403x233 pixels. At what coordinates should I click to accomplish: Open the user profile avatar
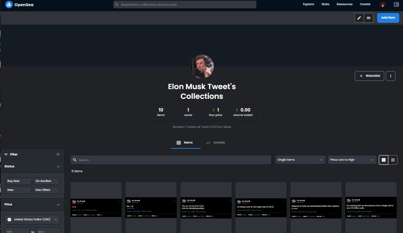click(382, 4)
